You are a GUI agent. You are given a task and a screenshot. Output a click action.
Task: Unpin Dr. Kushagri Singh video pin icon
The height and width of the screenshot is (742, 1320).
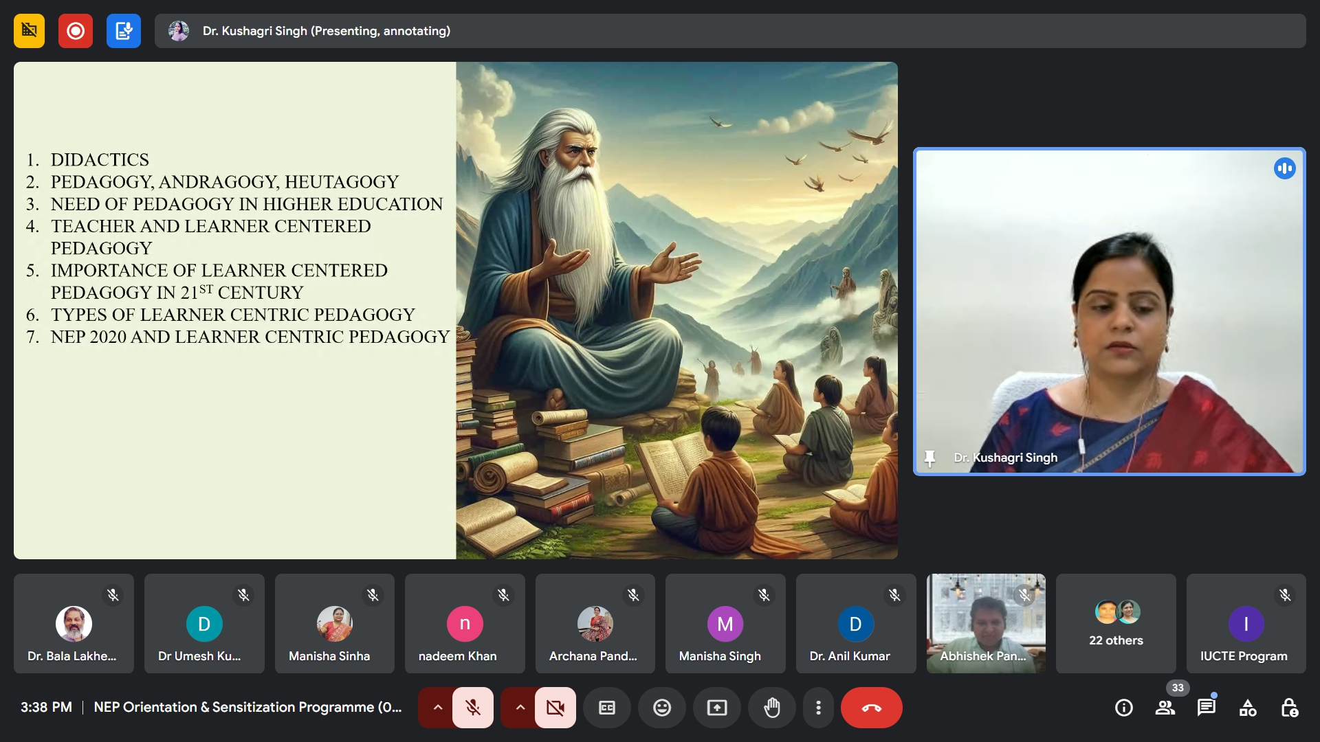[929, 458]
